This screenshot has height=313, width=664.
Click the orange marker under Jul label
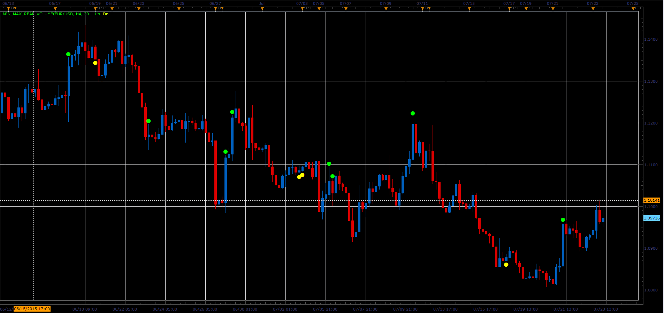click(x=262, y=9)
